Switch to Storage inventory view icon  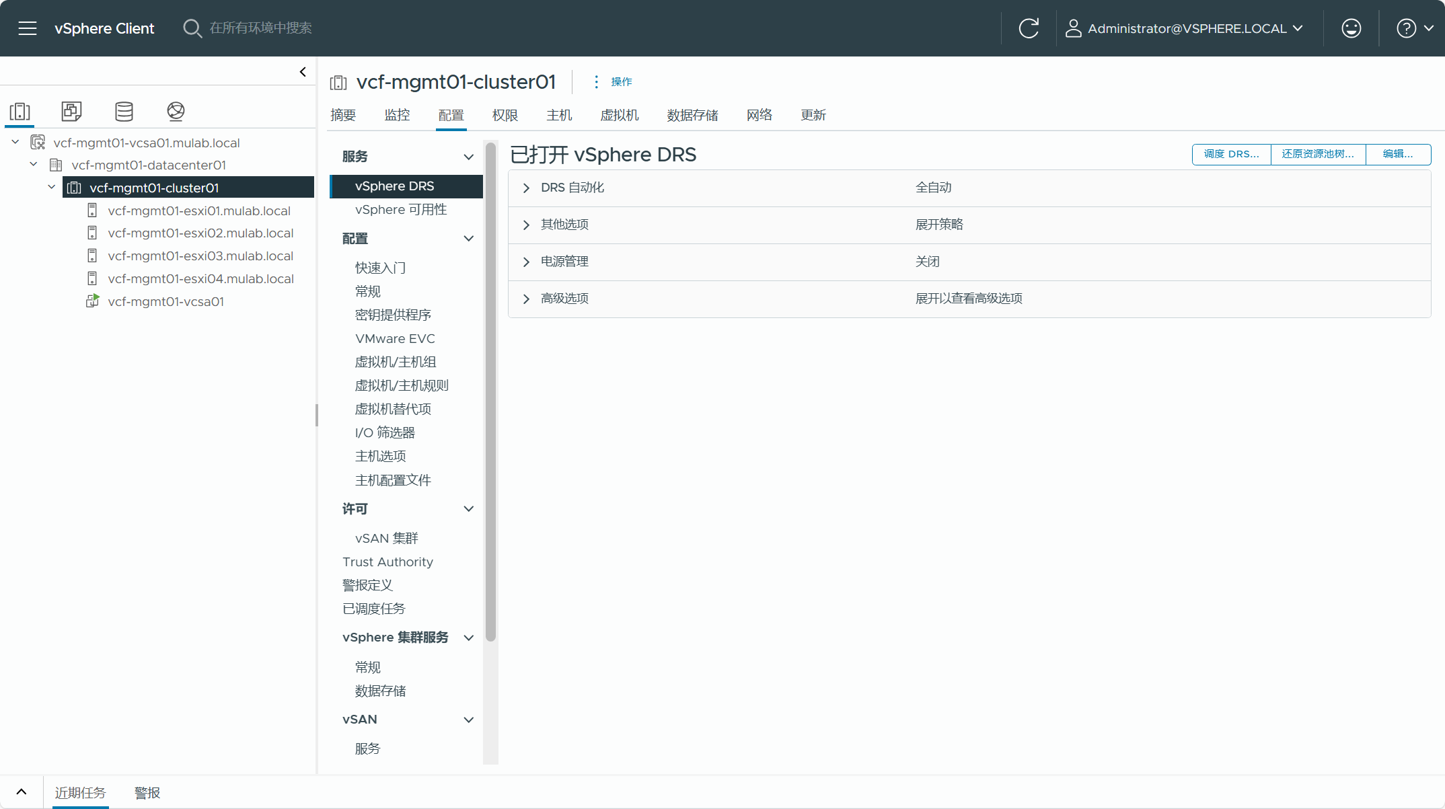pyautogui.click(x=124, y=111)
